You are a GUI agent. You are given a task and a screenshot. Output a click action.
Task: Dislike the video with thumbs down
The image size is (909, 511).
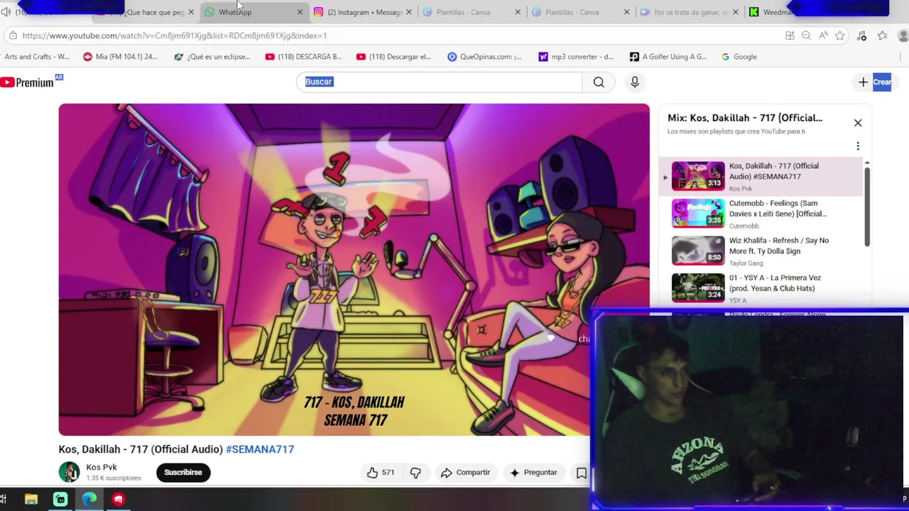point(415,473)
